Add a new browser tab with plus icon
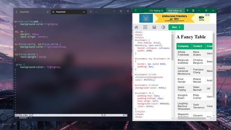This screenshot has width=231, height=130. click(187, 10)
